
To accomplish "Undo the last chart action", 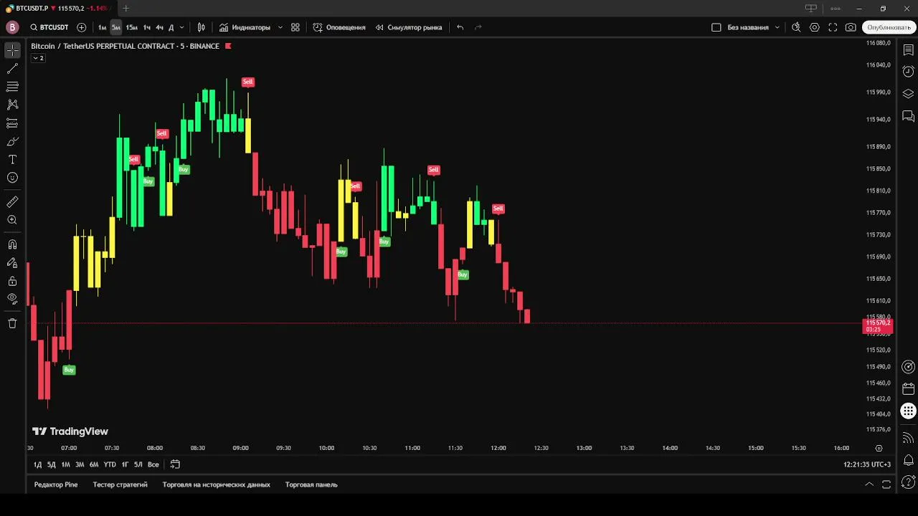I will [460, 27].
